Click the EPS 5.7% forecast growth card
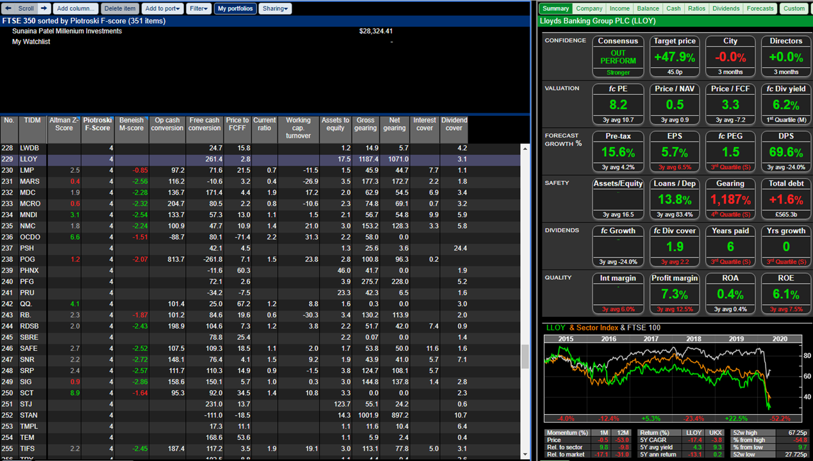Screen dimensions: 813x461 [x=675, y=151]
